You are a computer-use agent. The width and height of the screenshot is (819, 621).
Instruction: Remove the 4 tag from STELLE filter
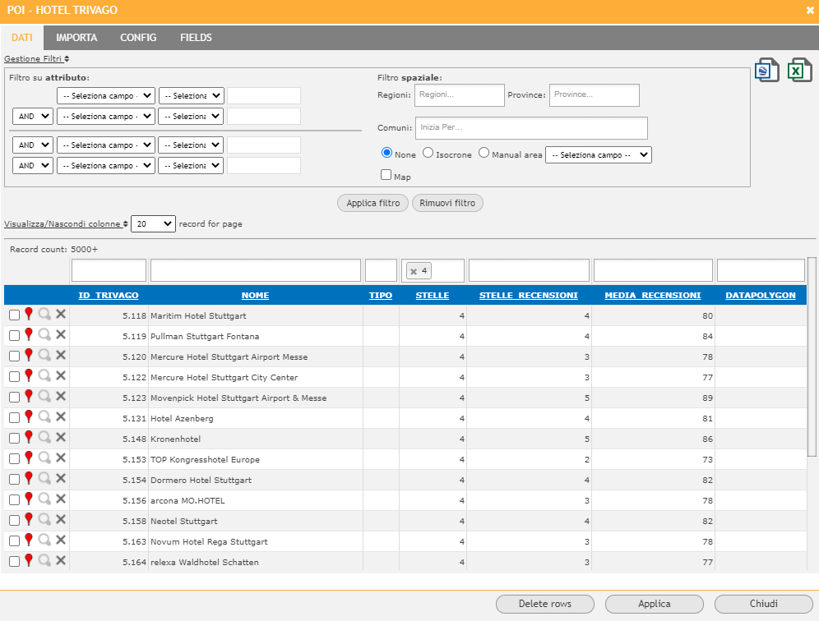tap(414, 271)
